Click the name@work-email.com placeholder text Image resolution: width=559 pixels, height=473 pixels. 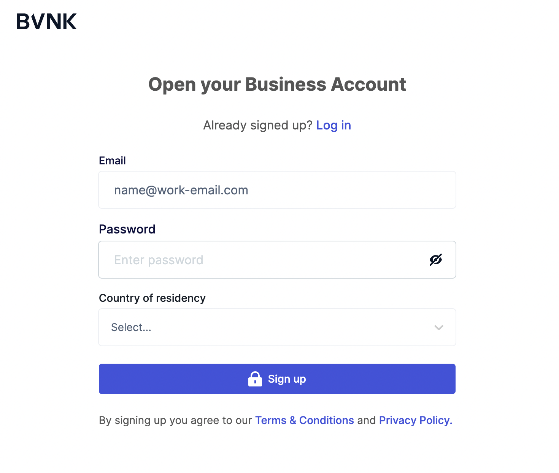pyautogui.click(x=181, y=190)
